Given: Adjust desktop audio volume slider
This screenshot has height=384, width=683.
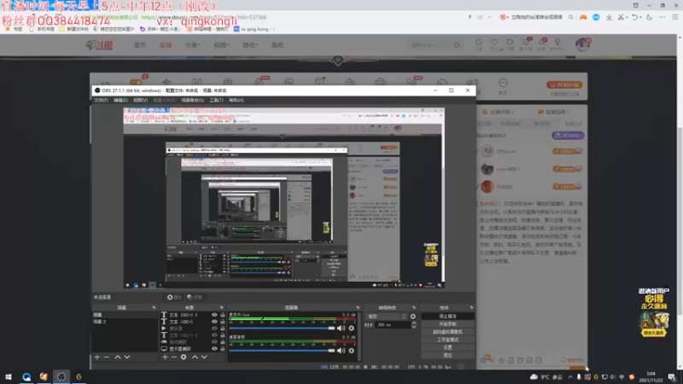Looking at the screenshot, I should [282, 351].
